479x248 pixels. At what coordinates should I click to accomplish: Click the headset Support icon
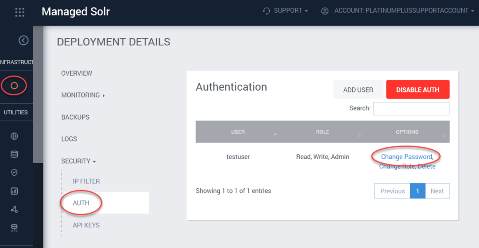pos(266,11)
